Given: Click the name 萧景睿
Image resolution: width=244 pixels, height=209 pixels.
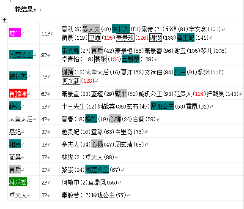Looking at the screenshot, I should [154, 51].
